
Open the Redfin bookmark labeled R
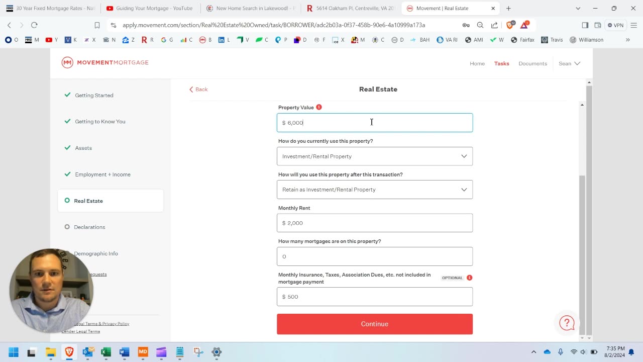(x=148, y=40)
